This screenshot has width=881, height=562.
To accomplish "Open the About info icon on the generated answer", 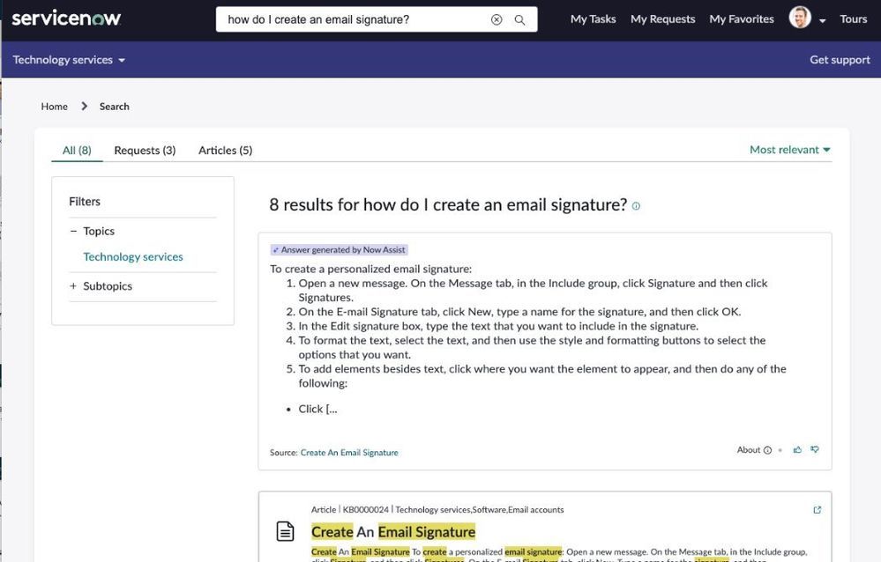I will pos(767,449).
